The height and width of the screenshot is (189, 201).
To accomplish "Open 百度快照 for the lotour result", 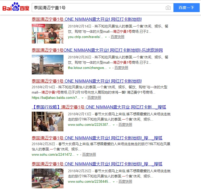I will coord(121,68).
